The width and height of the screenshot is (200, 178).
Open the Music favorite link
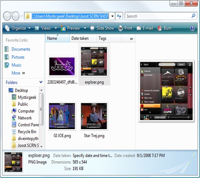coord(16,65)
